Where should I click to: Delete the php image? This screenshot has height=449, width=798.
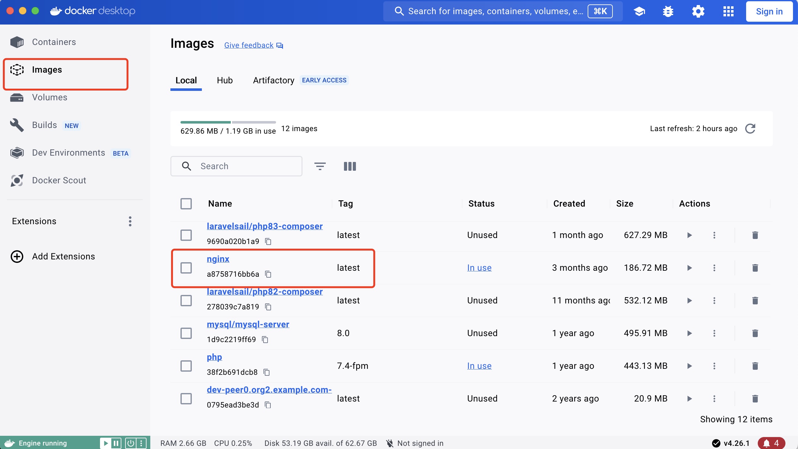coord(755,366)
